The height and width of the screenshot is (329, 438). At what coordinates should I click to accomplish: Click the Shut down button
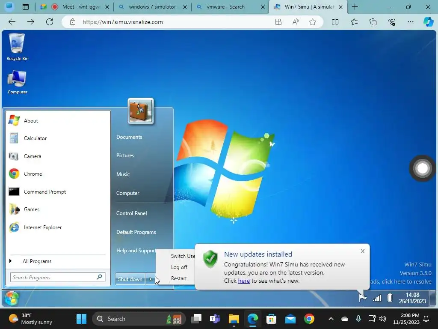pyautogui.click(x=130, y=279)
